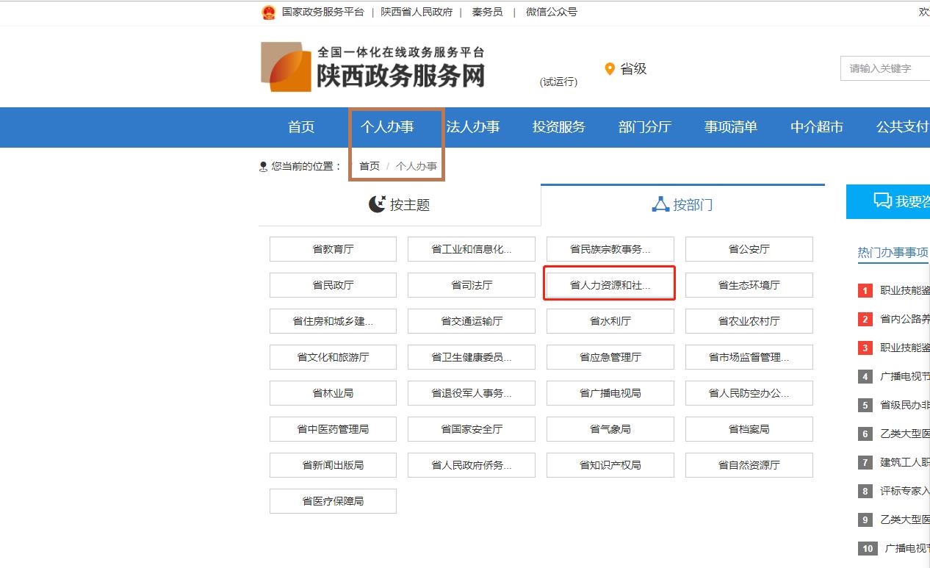
Task: Click the current location marker icon
Action: pyautogui.click(x=264, y=167)
